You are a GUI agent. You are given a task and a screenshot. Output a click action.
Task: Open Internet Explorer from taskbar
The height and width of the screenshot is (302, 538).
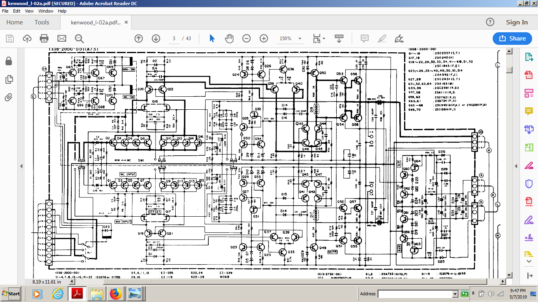click(58, 294)
